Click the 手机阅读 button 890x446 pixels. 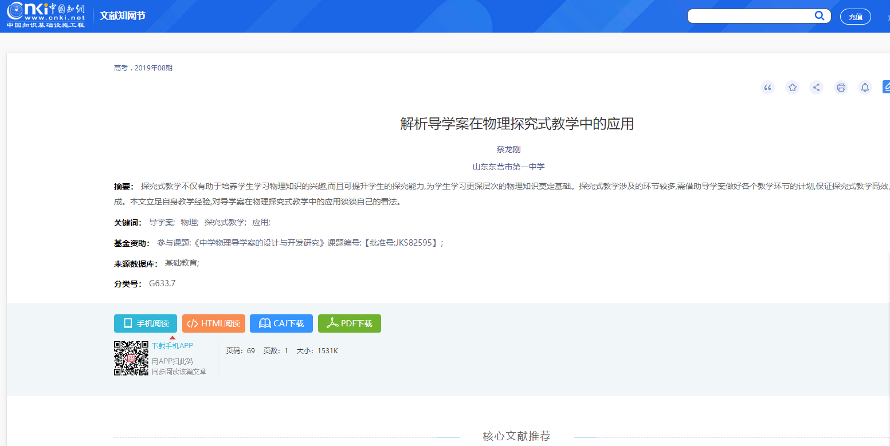tap(146, 323)
